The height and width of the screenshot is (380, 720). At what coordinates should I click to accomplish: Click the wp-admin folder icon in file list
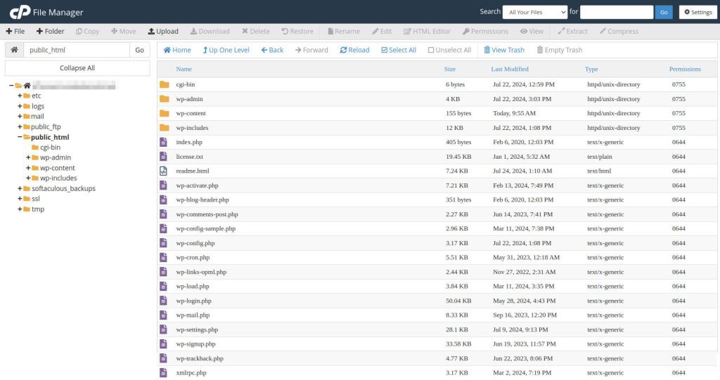165,98
